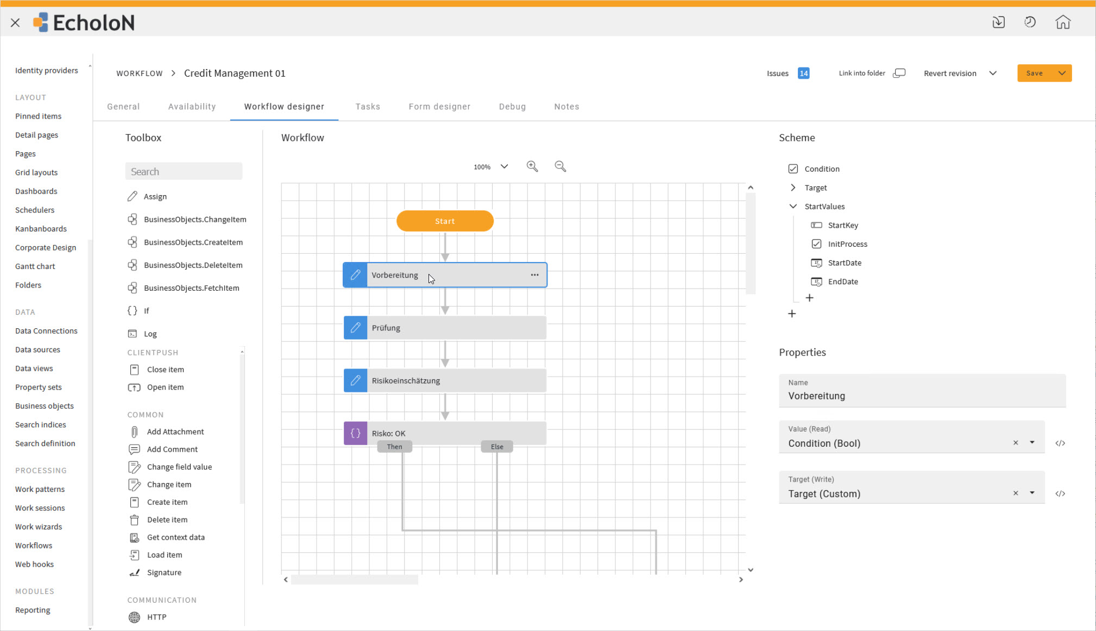Click the Toolbox Search input field

tap(184, 172)
